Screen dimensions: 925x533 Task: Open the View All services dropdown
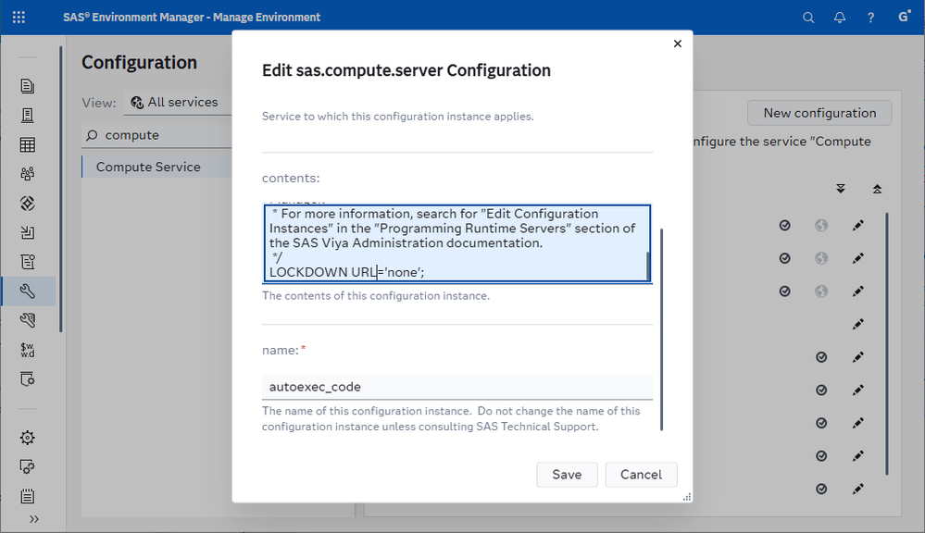click(177, 102)
